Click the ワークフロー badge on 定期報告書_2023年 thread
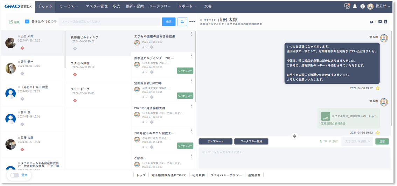Viewport: 397px width, 186px height. [x=185, y=96]
